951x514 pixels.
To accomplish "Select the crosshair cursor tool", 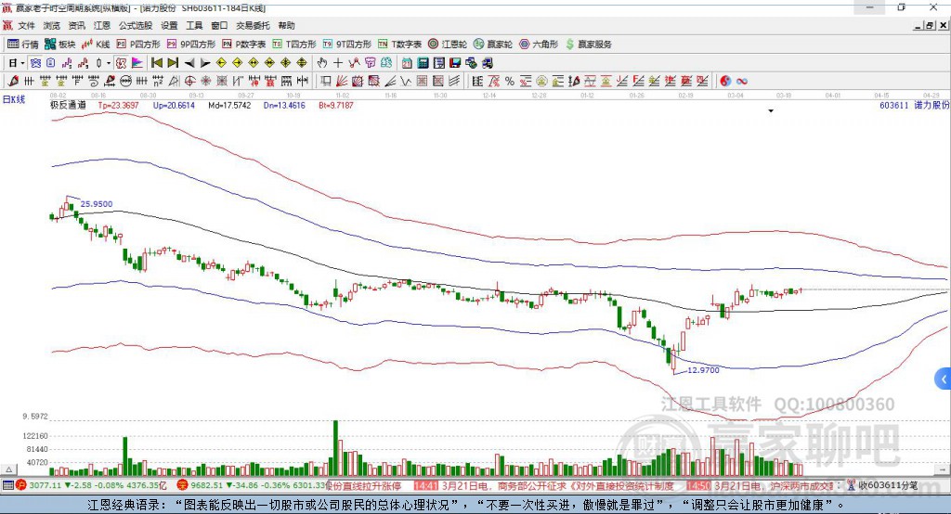I will click(x=338, y=63).
